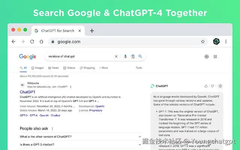Click the Wikipedia URL breadcrumb
The width and height of the screenshot is (240, 150).
click(x=47, y=87)
